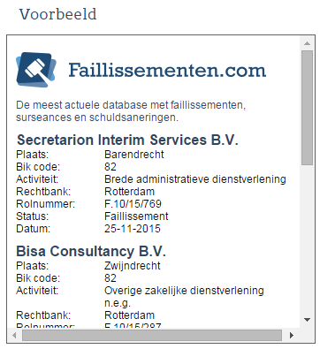320x349 pixels.
Task: Click the vertical scrollbar up arrow
Action: (x=307, y=43)
